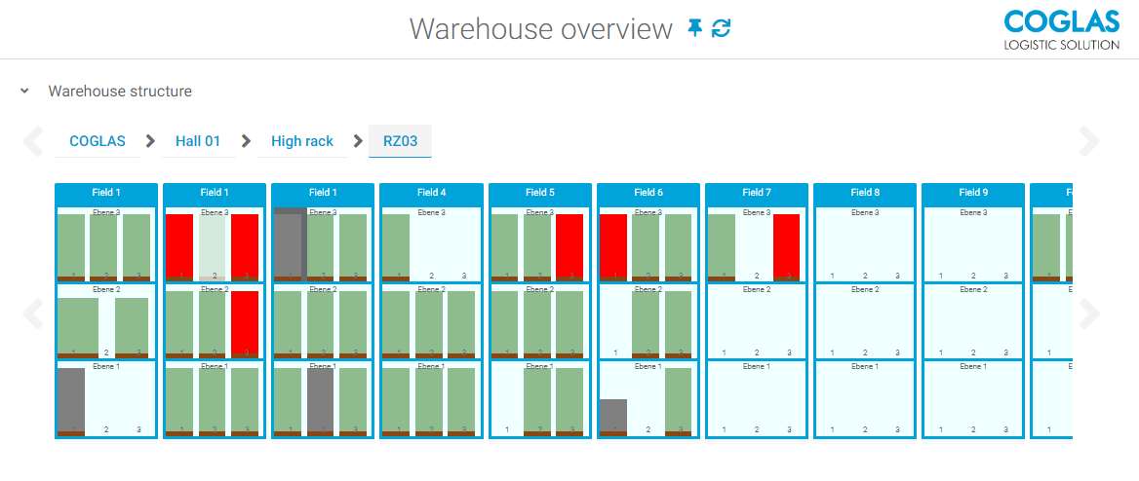Collapse the Warehouse structure section
The height and width of the screenshot is (481, 1139).
point(24,92)
